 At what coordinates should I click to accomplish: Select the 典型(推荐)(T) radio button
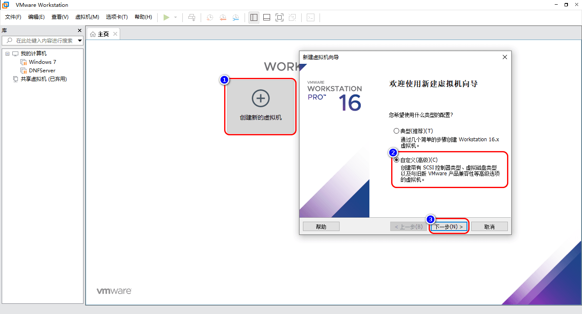(x=396, y=131)
